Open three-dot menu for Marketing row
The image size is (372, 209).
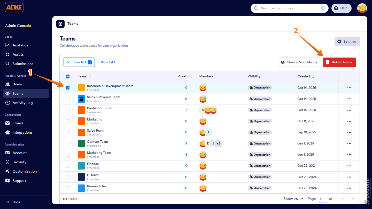(349, 121)
